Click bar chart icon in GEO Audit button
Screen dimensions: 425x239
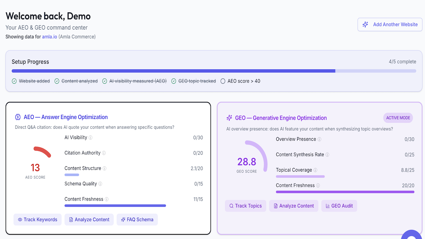(x=328, y=206)
